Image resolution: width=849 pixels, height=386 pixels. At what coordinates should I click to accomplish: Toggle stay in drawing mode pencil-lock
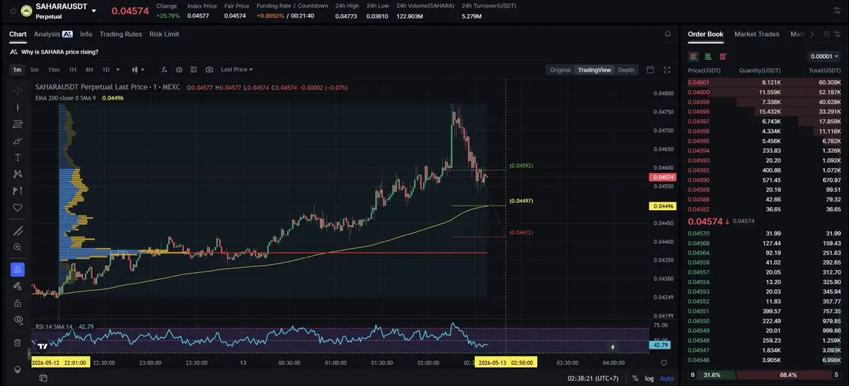18,286
